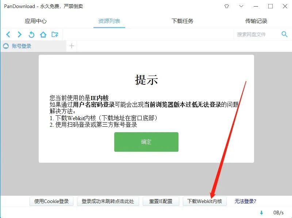
Task: Close the PanDownload window
Action: pyautogui.click(x=285, y=6)
